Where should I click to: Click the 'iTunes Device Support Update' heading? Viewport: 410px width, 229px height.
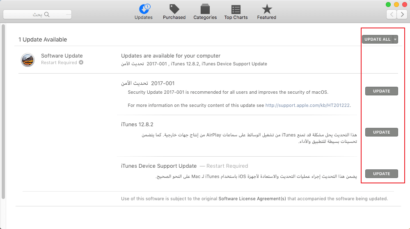pyautogui.click(x=159, y=166)
